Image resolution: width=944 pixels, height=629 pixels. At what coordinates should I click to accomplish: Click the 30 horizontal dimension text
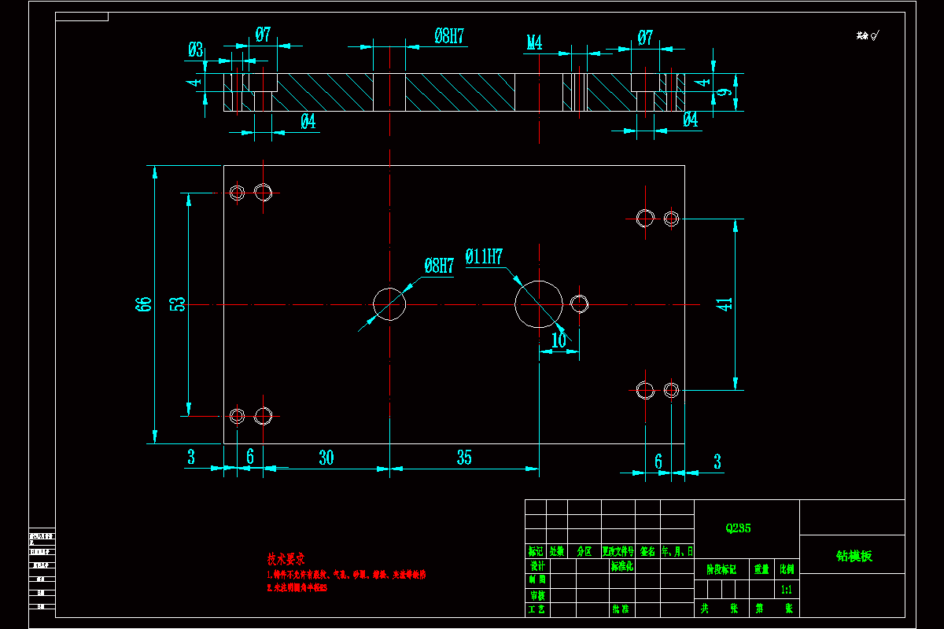coord(326,458)
